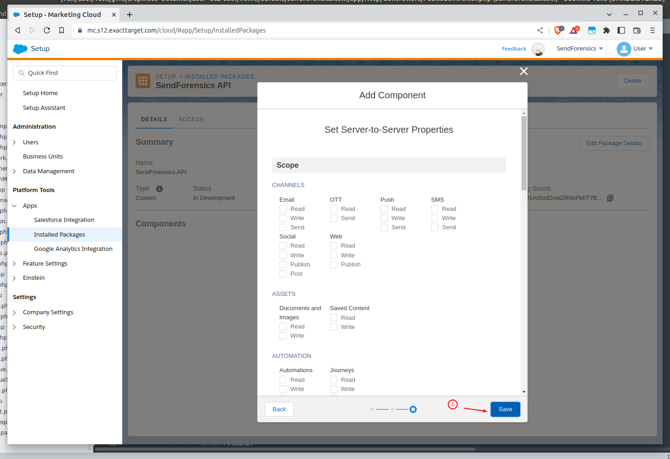670x459 pixels.
Task: Click the current step indicator circle
Action: pyautogui.click(x=413, y=409)
